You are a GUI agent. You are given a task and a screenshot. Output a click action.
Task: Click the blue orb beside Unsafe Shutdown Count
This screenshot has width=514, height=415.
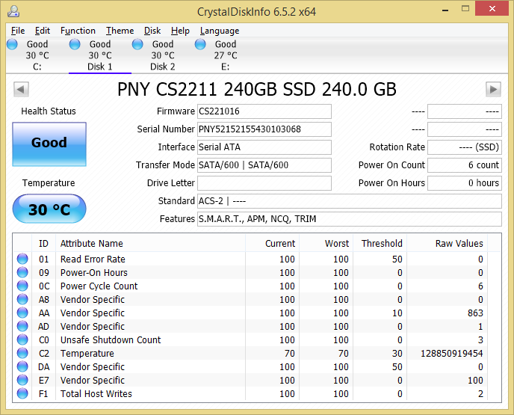tap(22, 340)
